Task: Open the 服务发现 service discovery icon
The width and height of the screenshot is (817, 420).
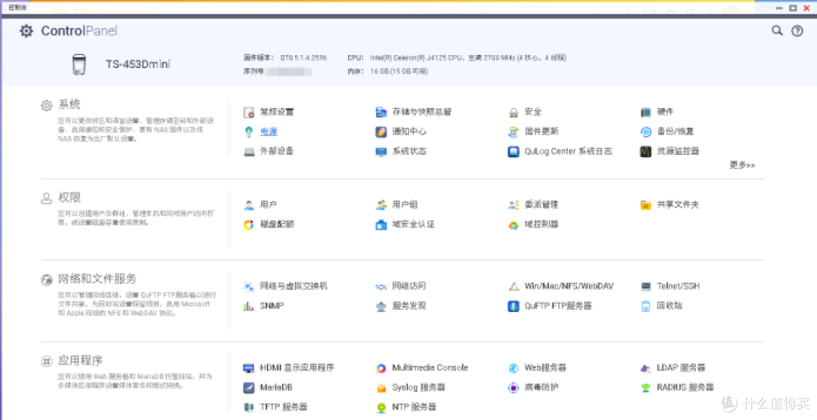Action: (x=381, y=306)
